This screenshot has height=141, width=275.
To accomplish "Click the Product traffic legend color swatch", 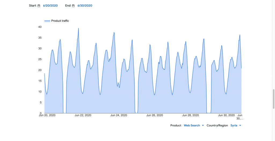I will (x=47, y=21).
